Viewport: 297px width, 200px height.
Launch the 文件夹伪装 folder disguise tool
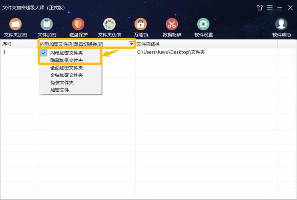coord(110,24)
